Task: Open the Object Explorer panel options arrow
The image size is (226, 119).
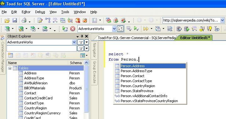Action: click(x=77, y=37)
